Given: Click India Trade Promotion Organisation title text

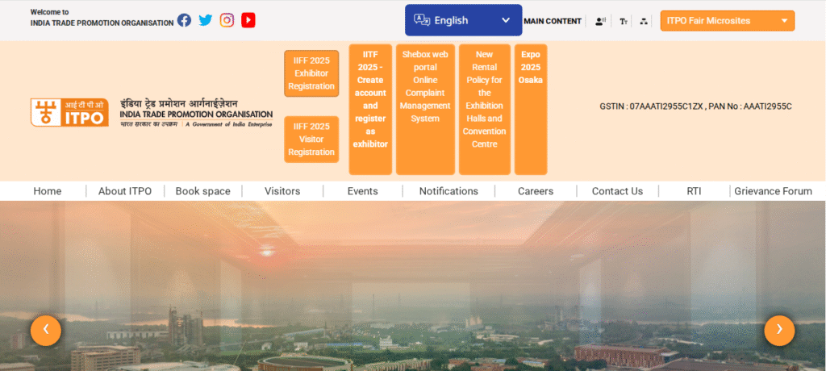Looking at the screenshot, I should click(196, 113).
